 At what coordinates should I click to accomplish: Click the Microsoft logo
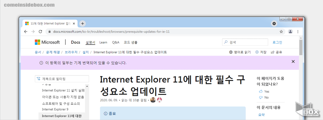[47, 42]
